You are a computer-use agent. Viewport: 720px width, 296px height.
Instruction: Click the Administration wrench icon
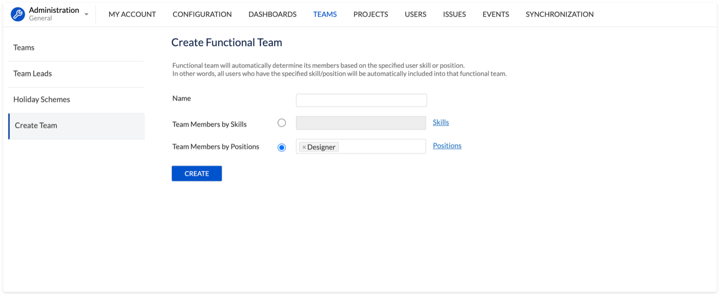[x=18, y=14]
